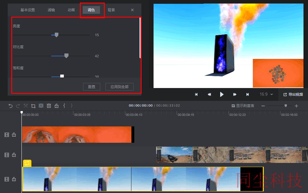Click the color panel vertical scrollbar

coord(140,38)
